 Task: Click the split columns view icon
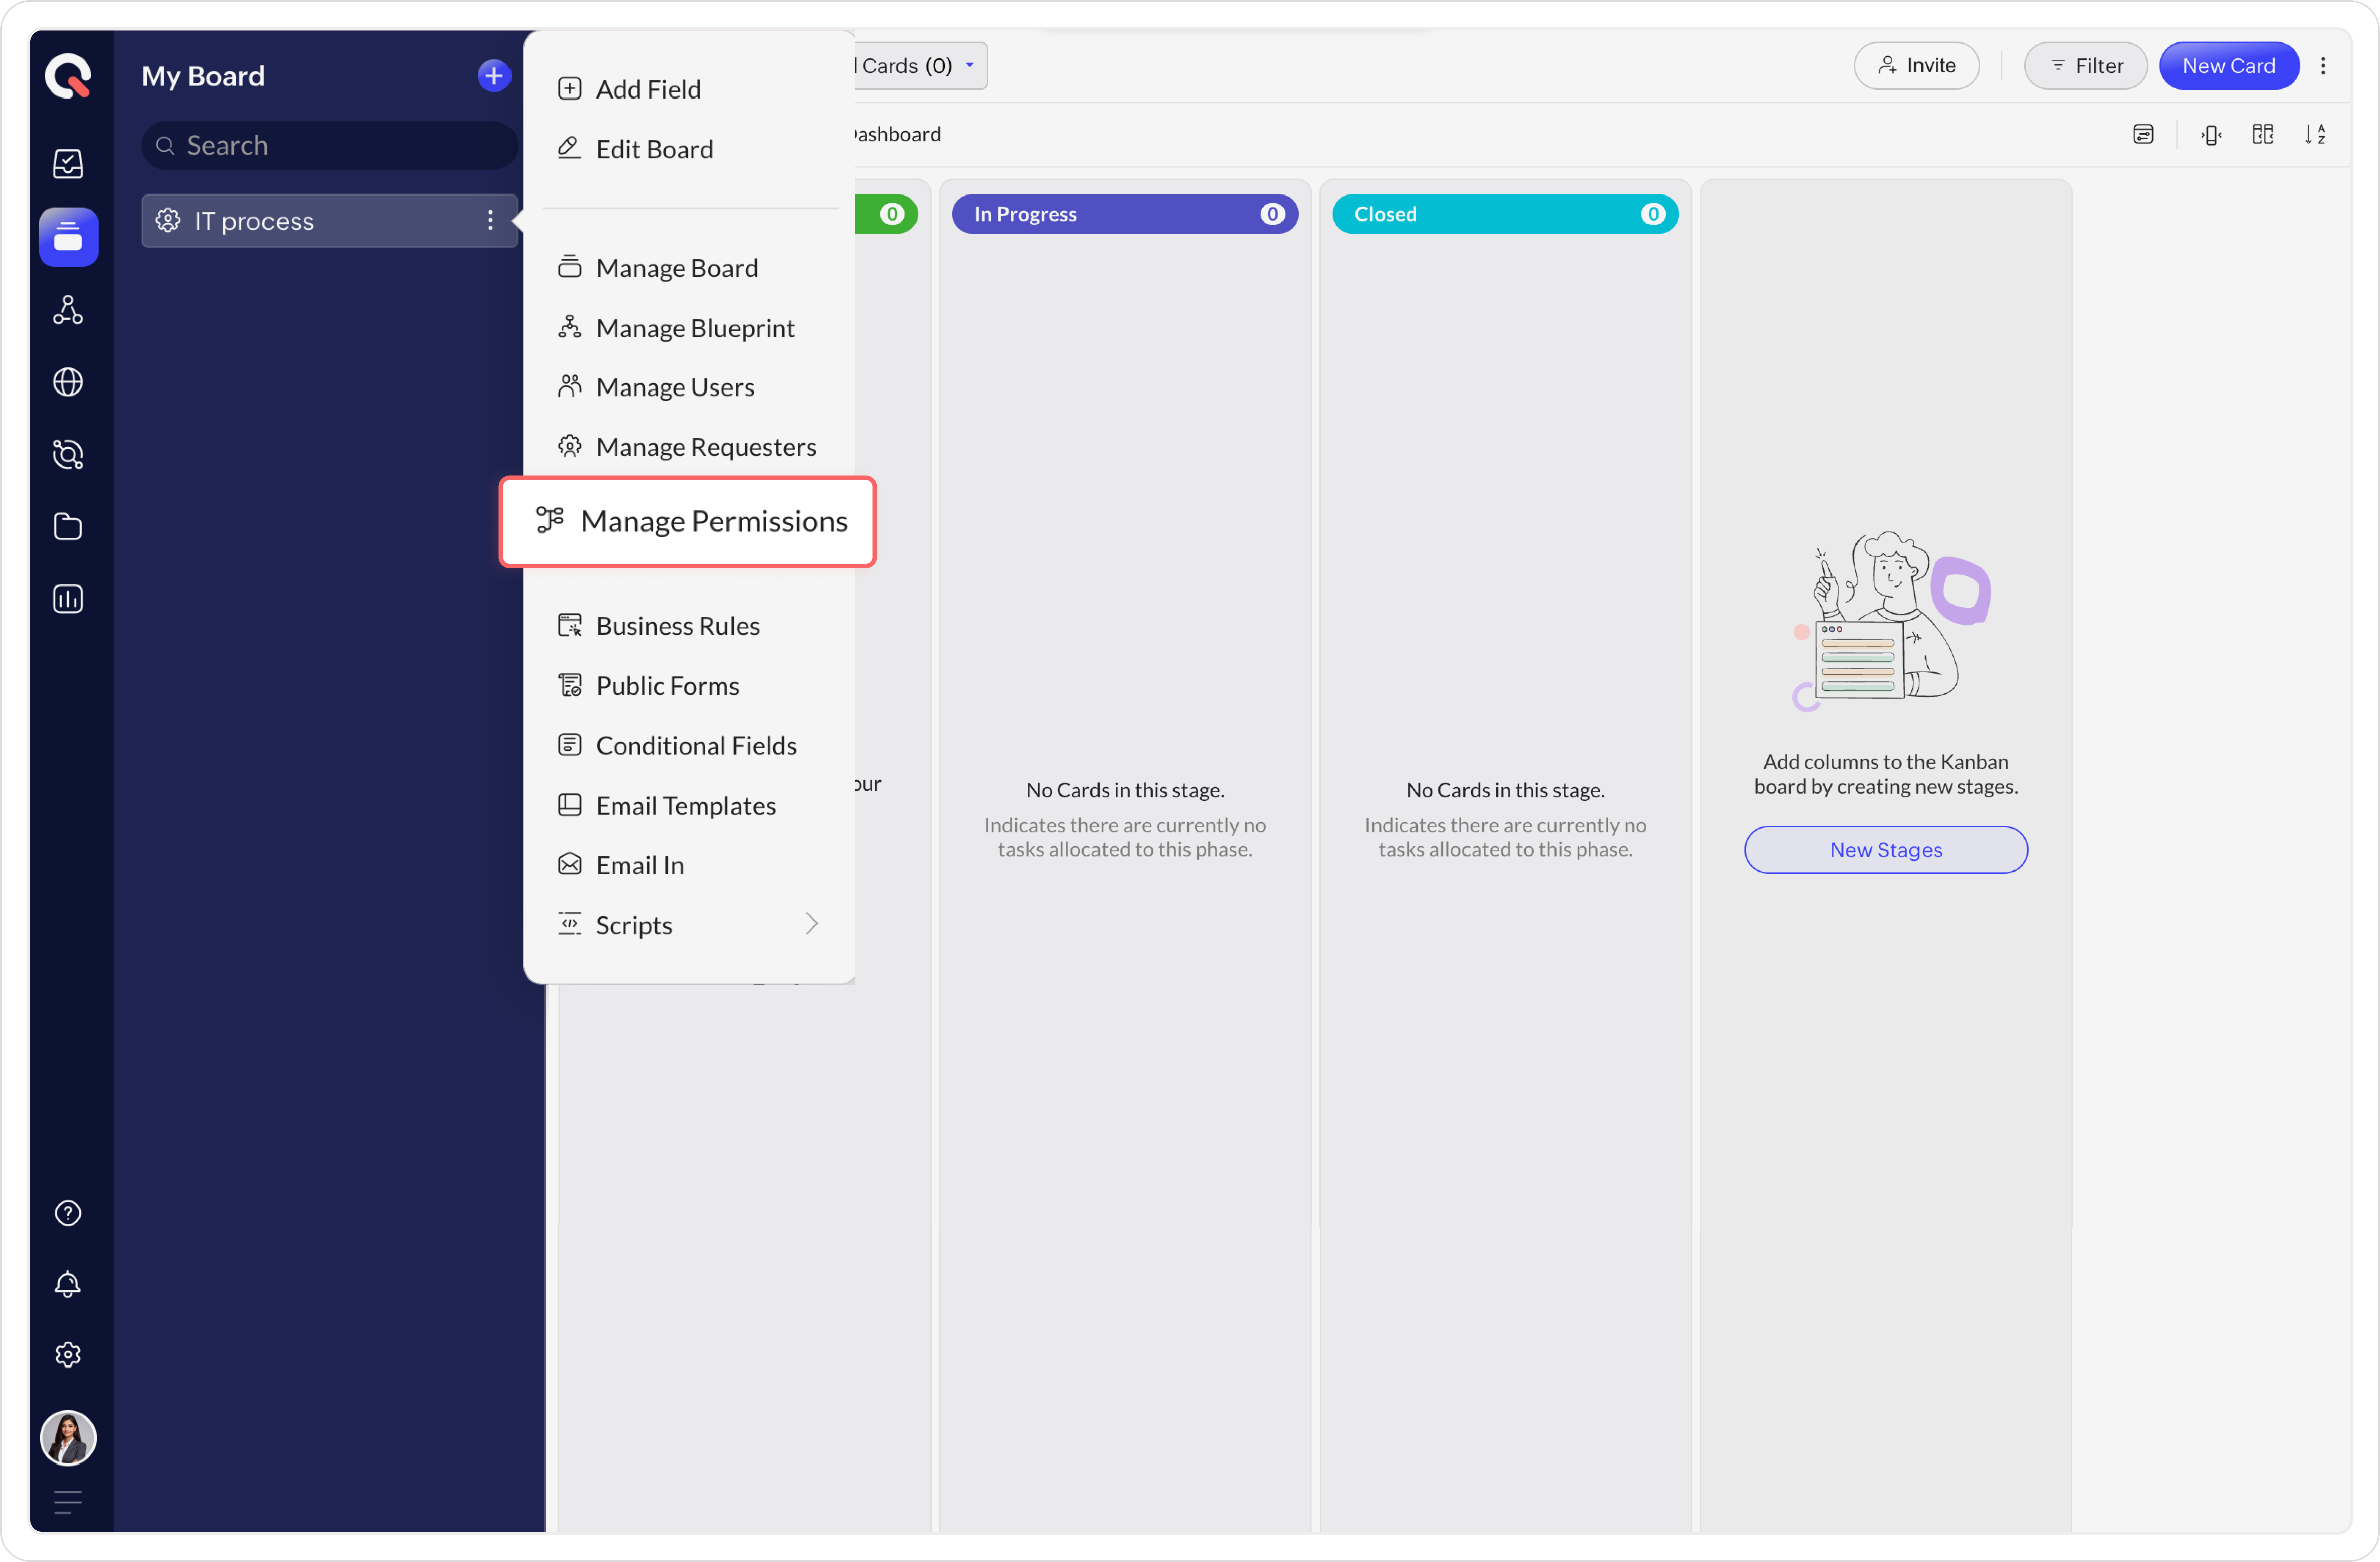2262,134
